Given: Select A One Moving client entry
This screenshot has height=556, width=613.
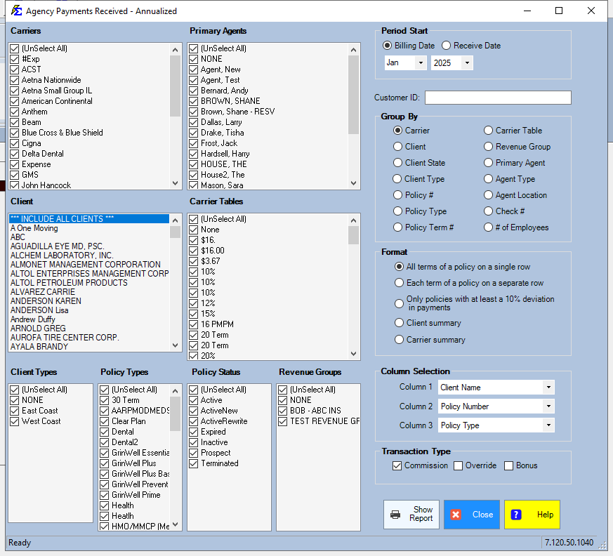Looking at the screenshot, I should tap(34, 228).
